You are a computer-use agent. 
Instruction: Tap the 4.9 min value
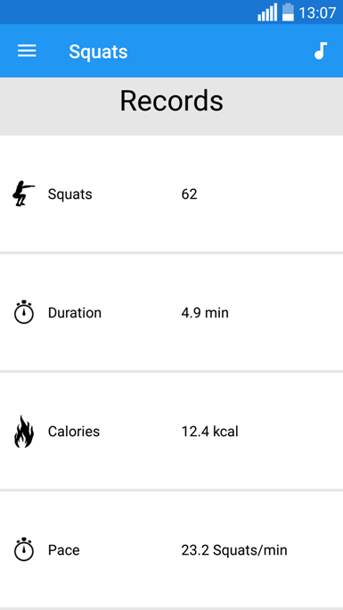205,312
